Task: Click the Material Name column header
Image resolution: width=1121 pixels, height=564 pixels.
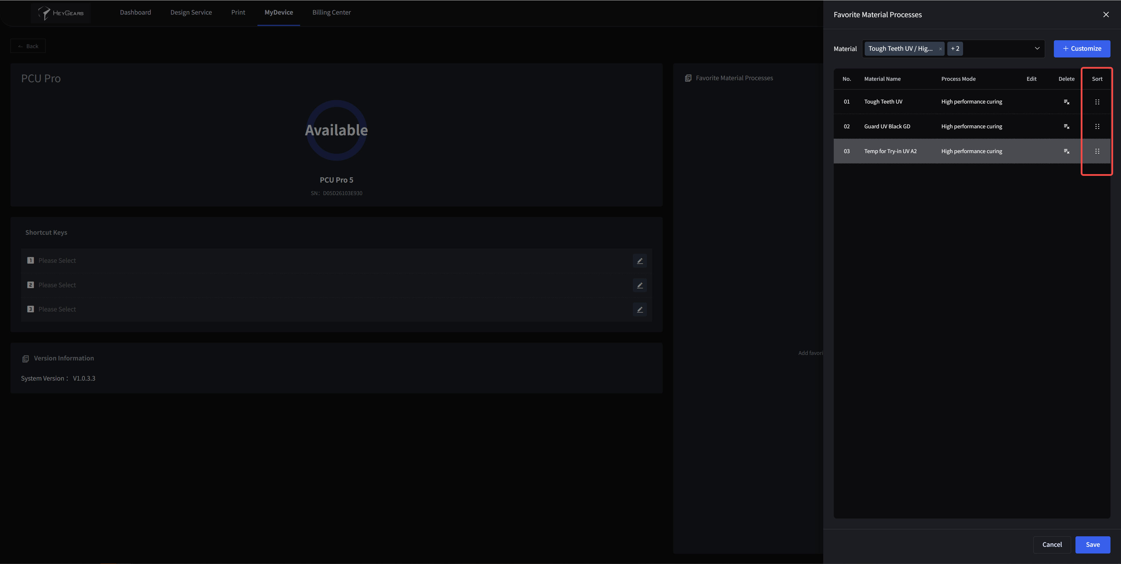Action: pyautogui.click(x=882, y=79)
